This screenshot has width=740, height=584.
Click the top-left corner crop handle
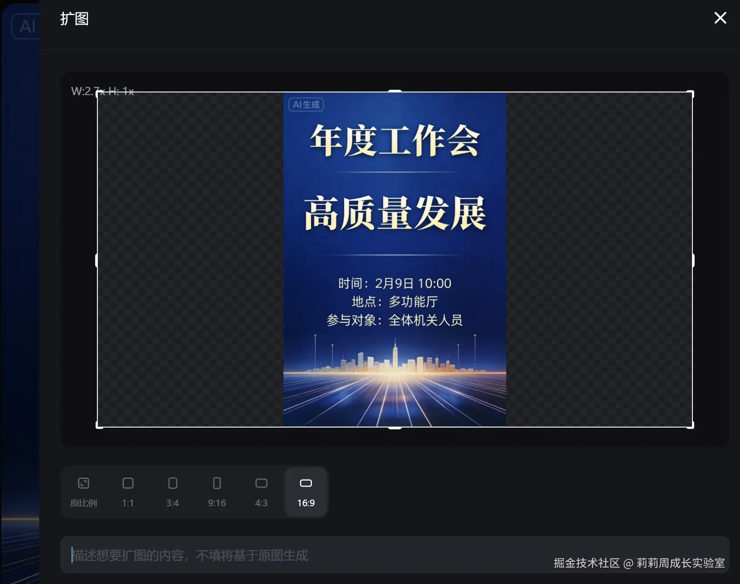(99, 93)
